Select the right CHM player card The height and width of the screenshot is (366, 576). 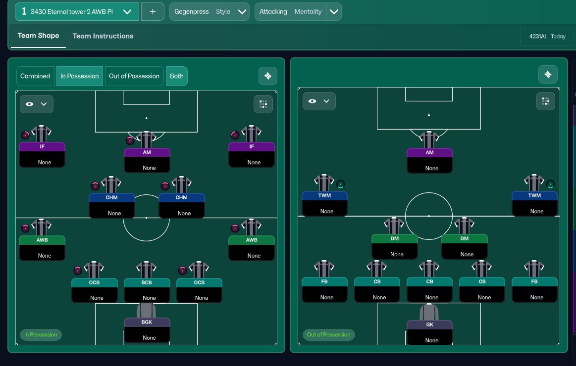click(x=181, y=205)
